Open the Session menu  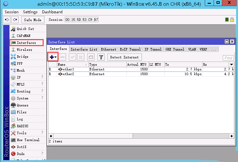tap(12, 12)
